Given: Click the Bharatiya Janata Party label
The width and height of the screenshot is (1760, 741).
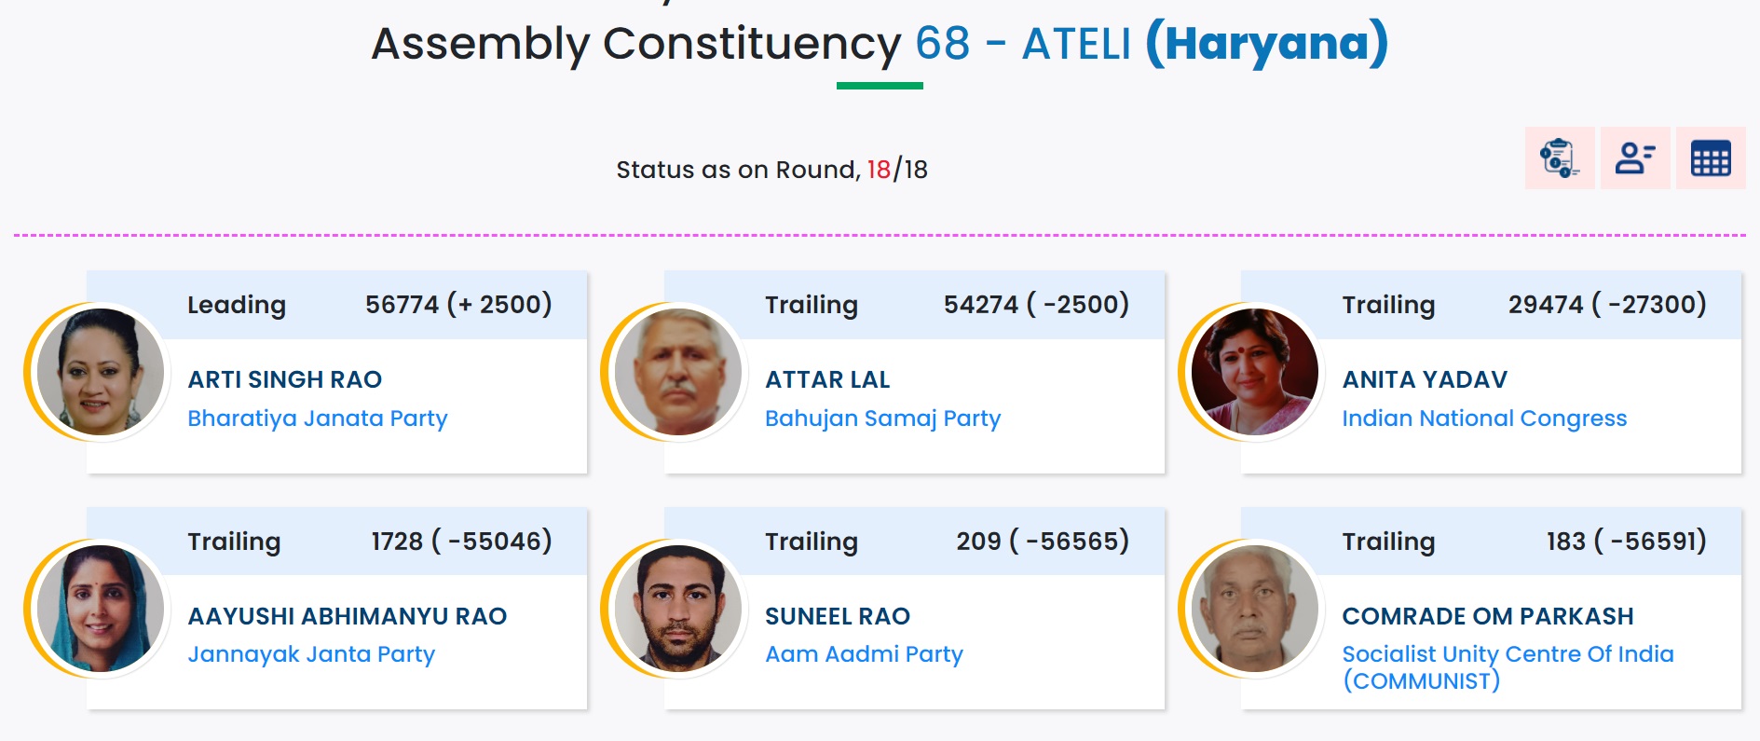Looking at the screenshot, I should 317,419.
